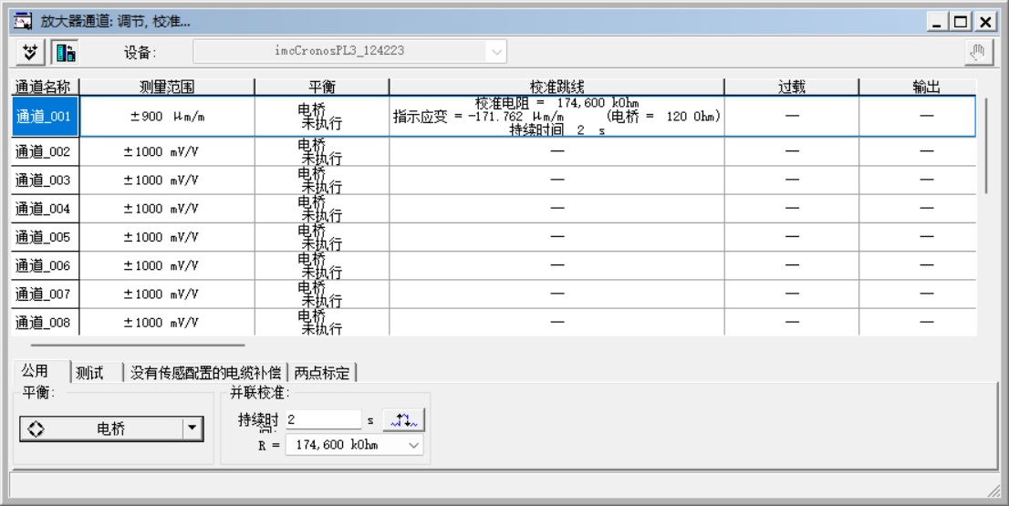Toggle the channel list view toolbar icon

click(x=63, y=51)
